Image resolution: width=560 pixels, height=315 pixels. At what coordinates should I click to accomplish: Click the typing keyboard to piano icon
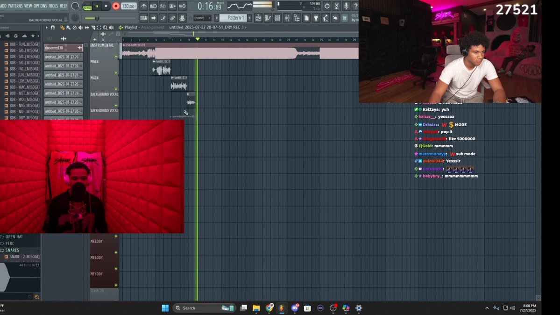click(x=143, y=18)
